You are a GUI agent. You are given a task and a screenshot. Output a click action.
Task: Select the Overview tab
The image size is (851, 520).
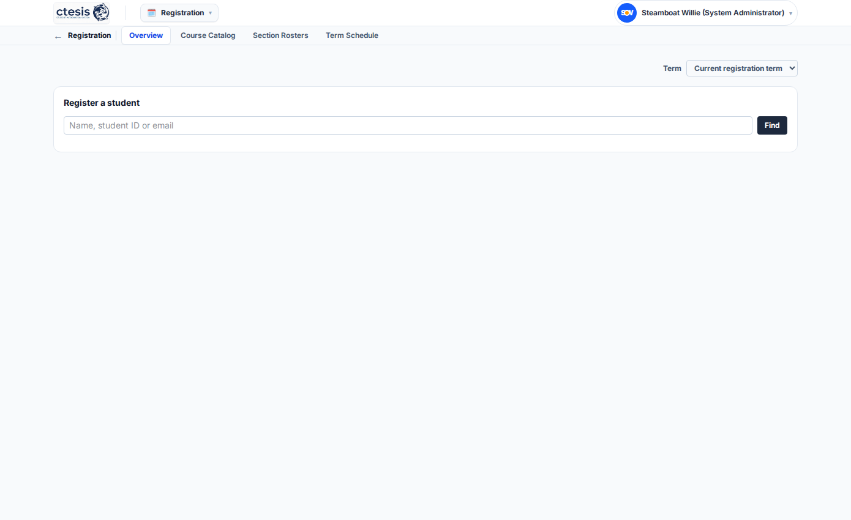[146, 35]
